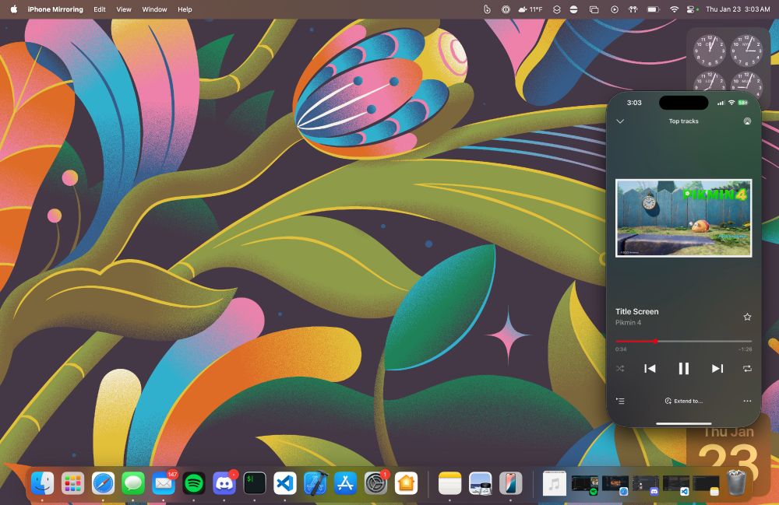Open the Help menu
Screen dimensions: 779x505
(185, 9)
